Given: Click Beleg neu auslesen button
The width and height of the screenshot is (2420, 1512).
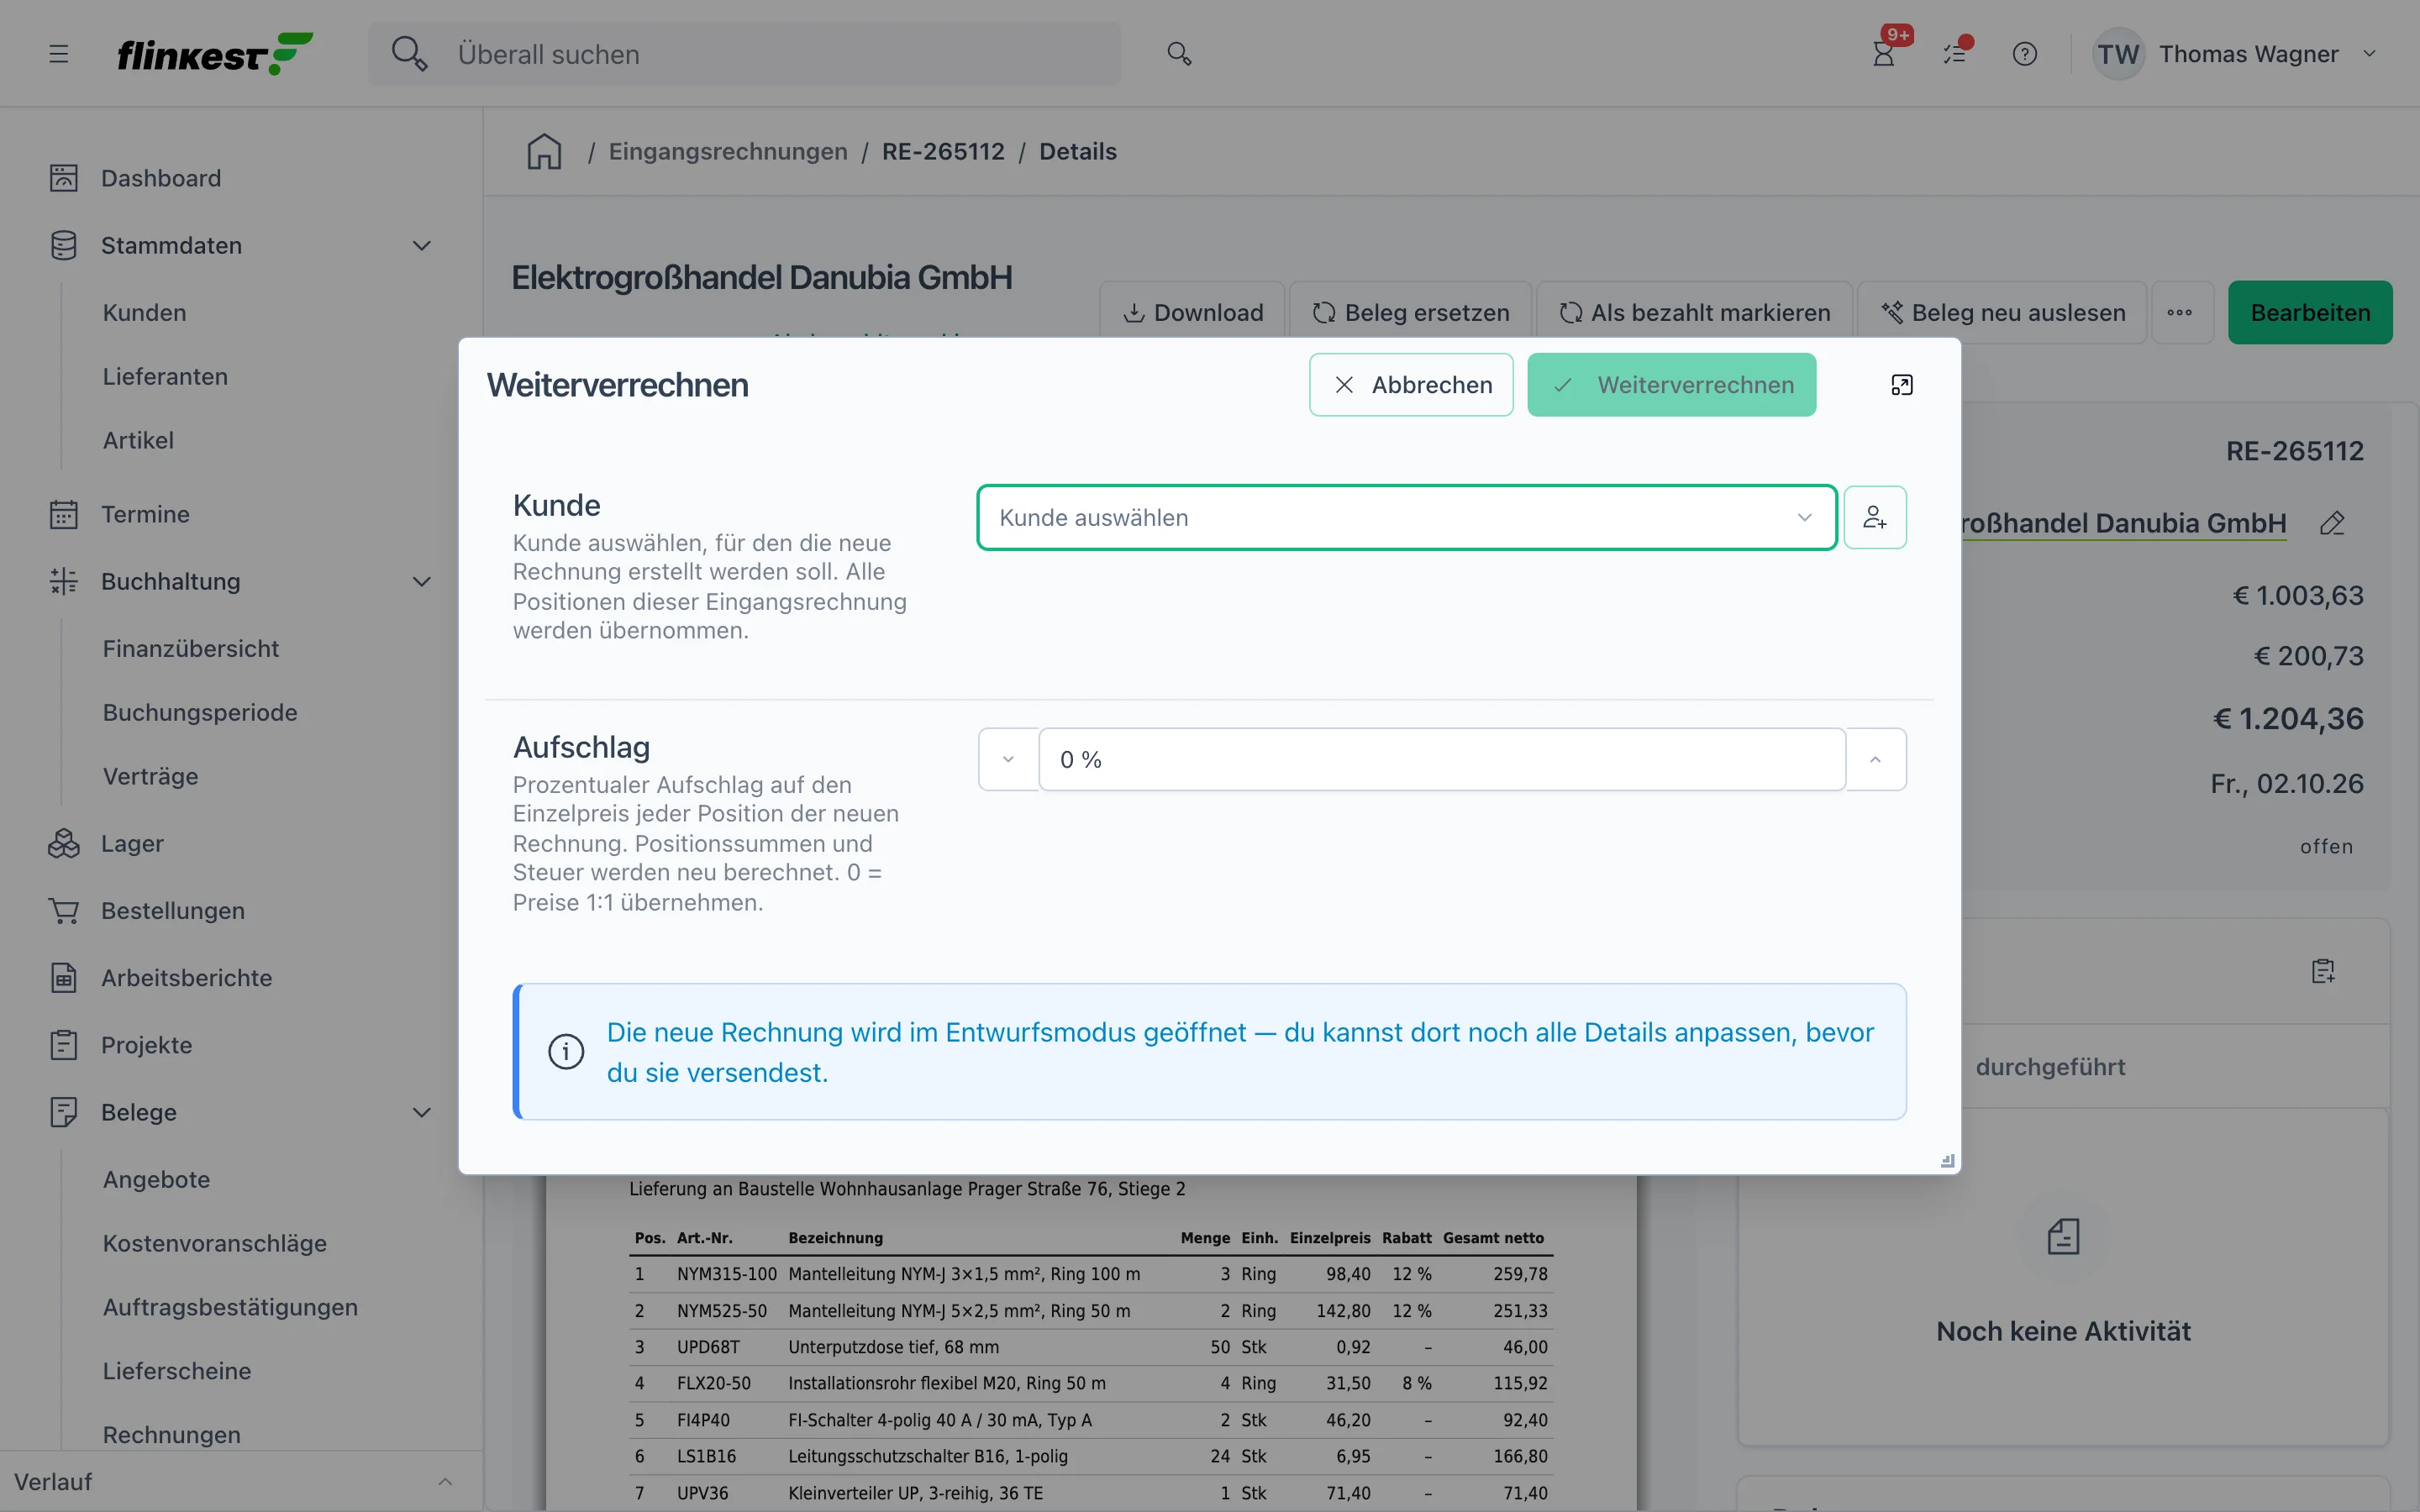Looking at the screenshot, I should point(2002,313).
